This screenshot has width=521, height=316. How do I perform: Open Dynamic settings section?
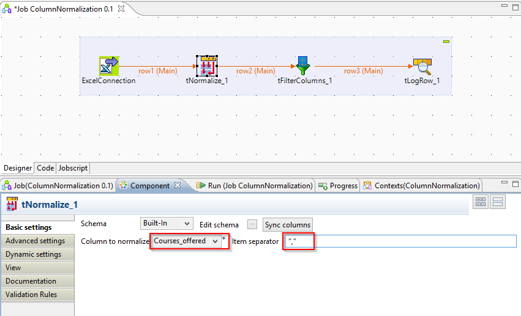(x=37, y=254)
